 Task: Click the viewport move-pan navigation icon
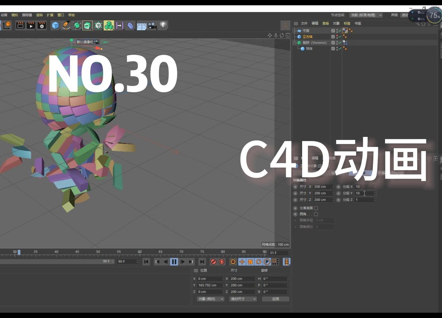(270, 35)
